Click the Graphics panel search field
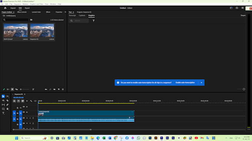Image resolution: width=252 pixels, height=141 pixels. (x=79, y=21)
